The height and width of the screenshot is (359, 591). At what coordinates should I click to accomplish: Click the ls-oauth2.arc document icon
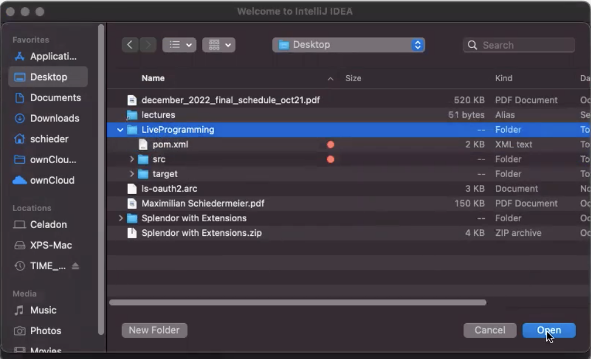click(x=132, y=189)
